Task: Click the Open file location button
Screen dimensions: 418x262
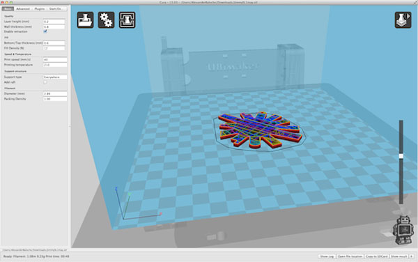Action: pos(350,256)
